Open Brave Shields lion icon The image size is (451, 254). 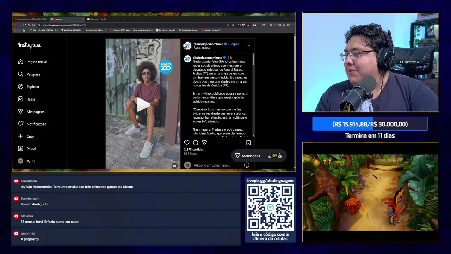click(243, 25)
